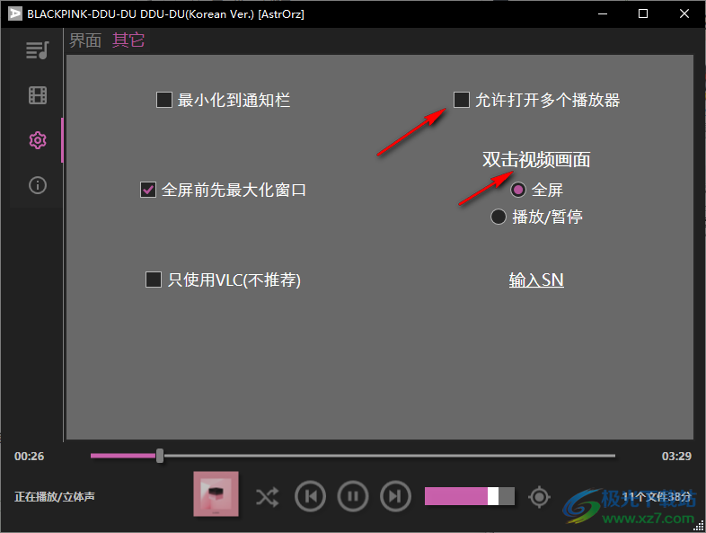Pause the current playback
Viewport: 706px width, 533px height.
[353, 496]
